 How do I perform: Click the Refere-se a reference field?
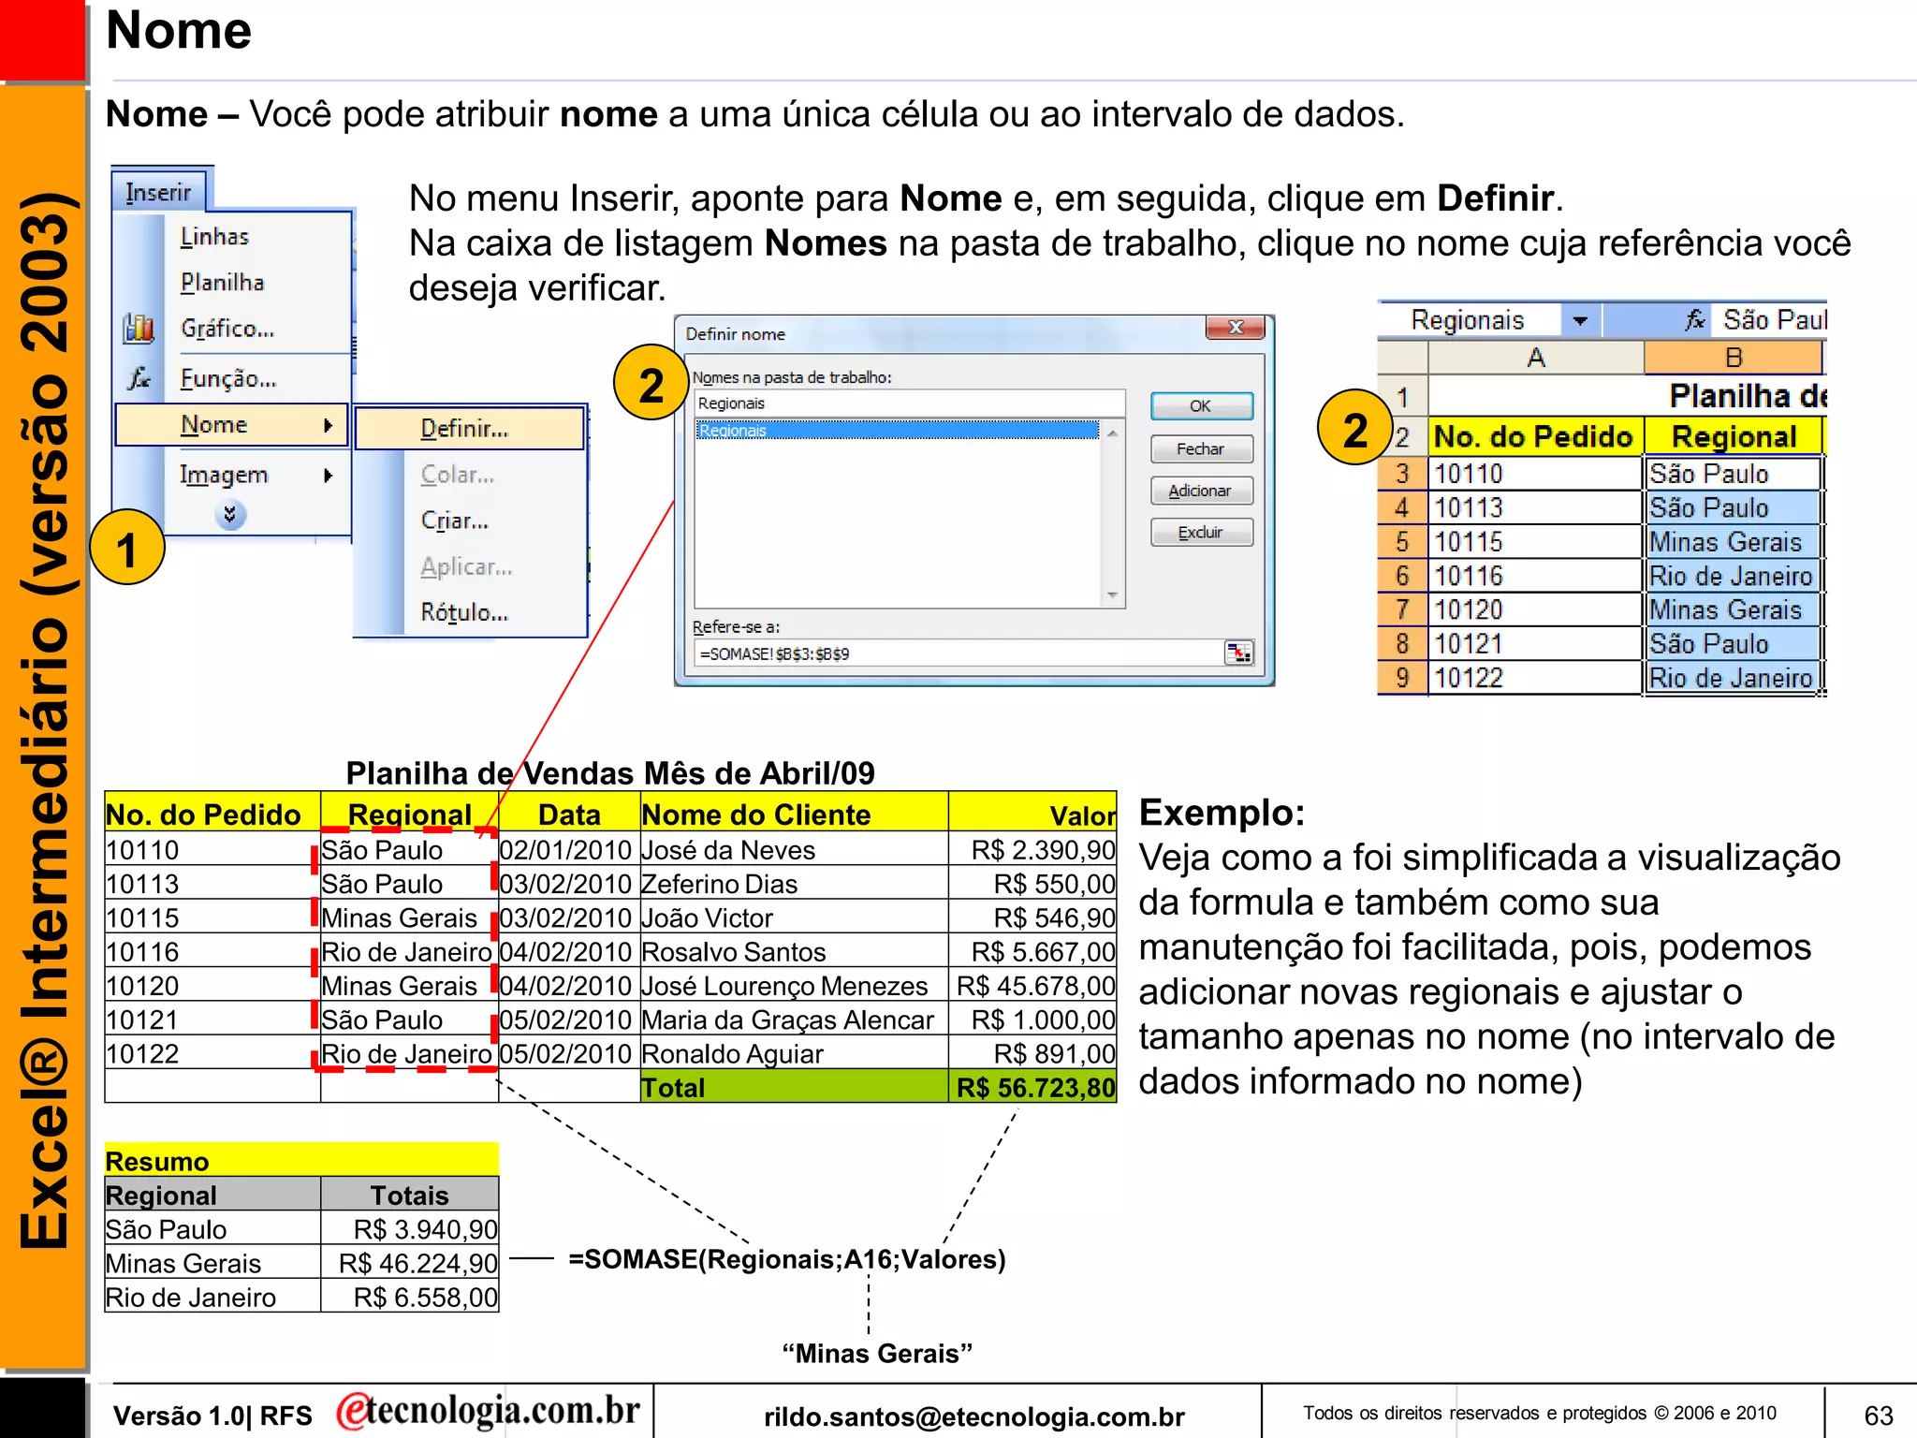click(958, 653)
